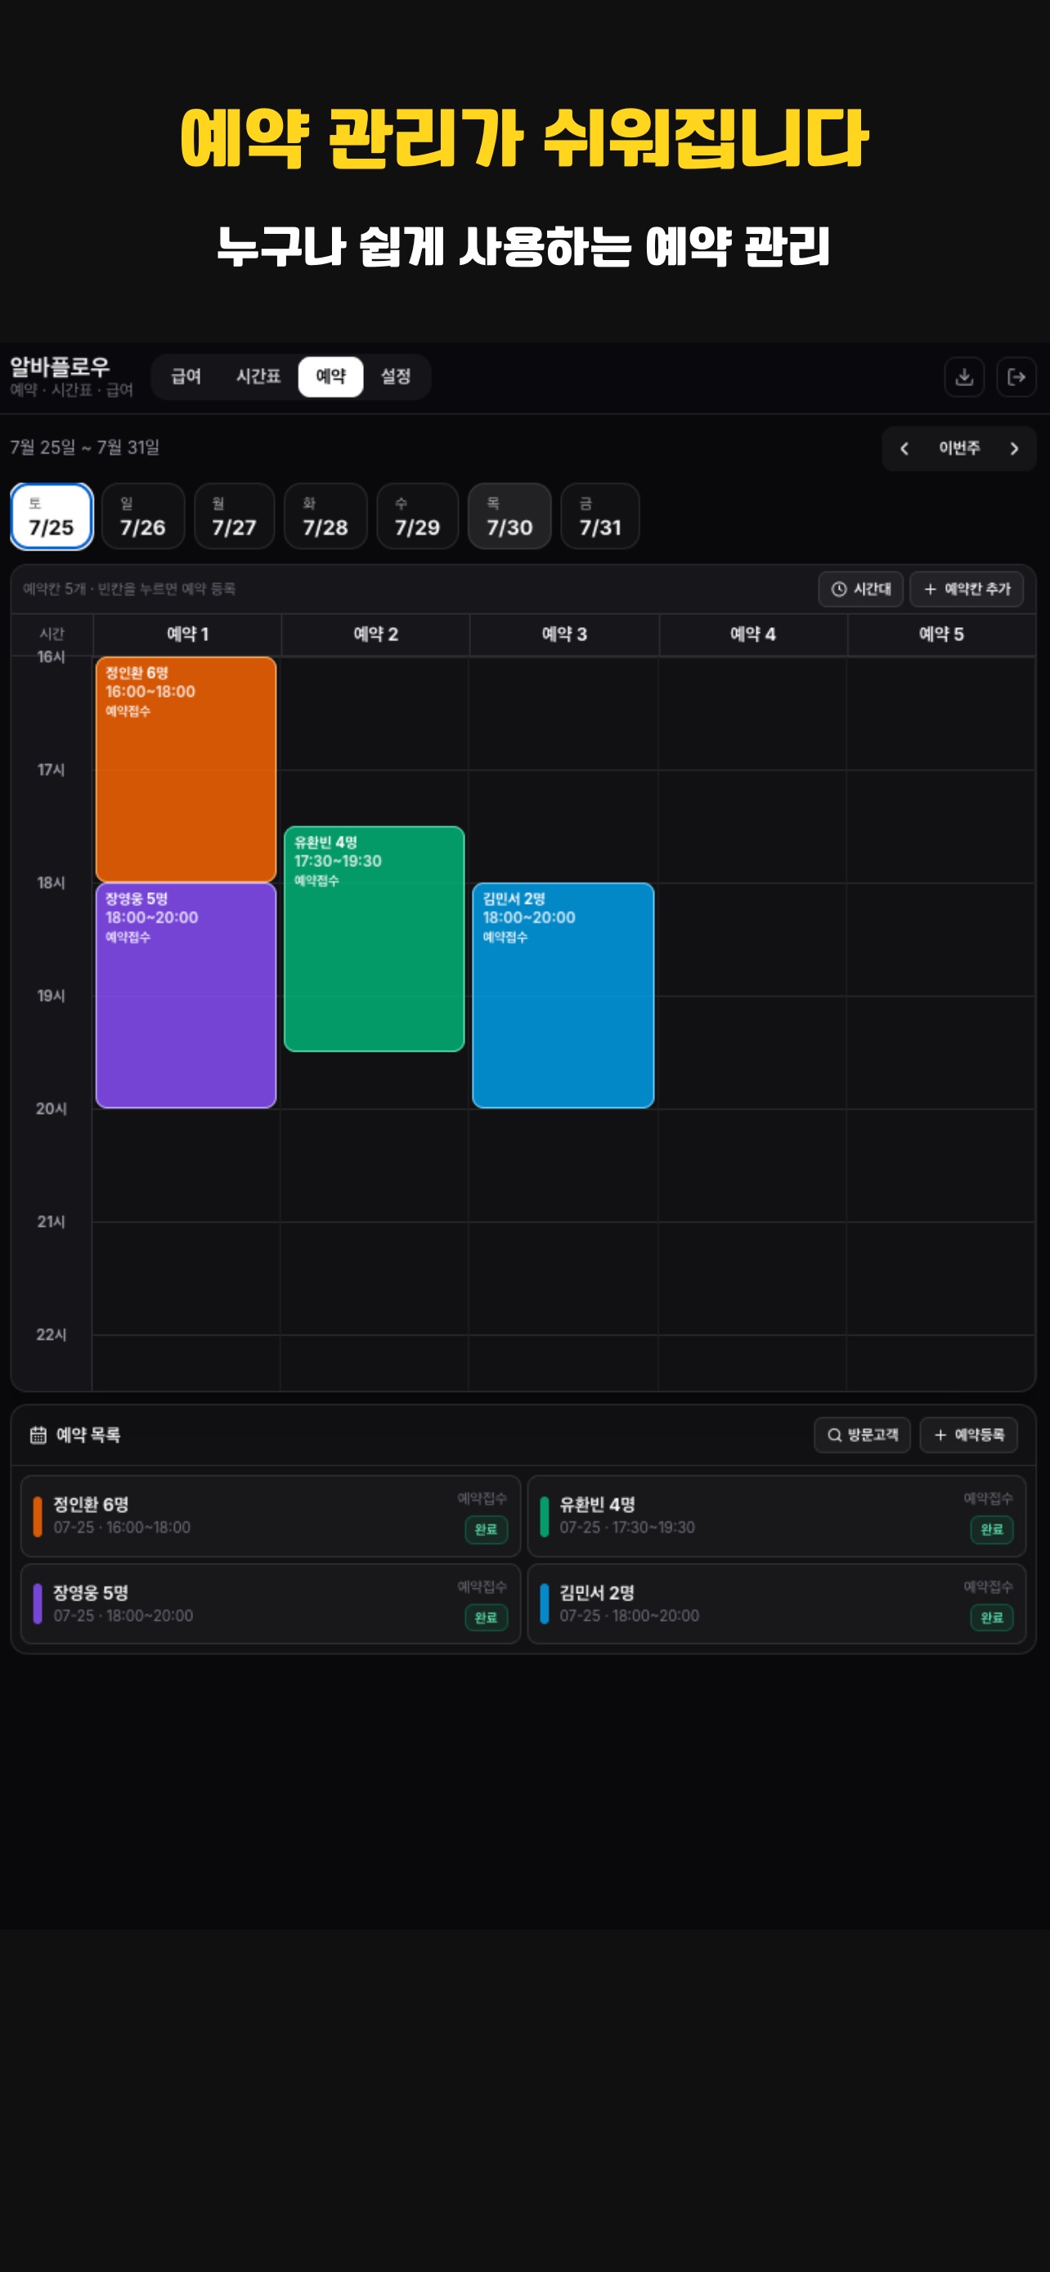Select the 예약 tab
The width and height of the screenshot is (1050, 2272).
coord(330,376)
